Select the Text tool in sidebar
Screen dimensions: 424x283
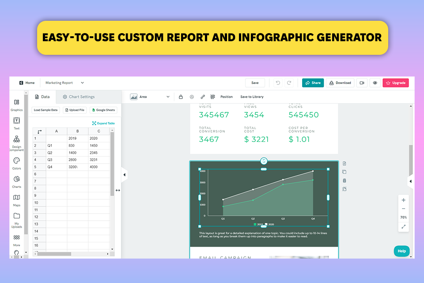pos(16,123)
